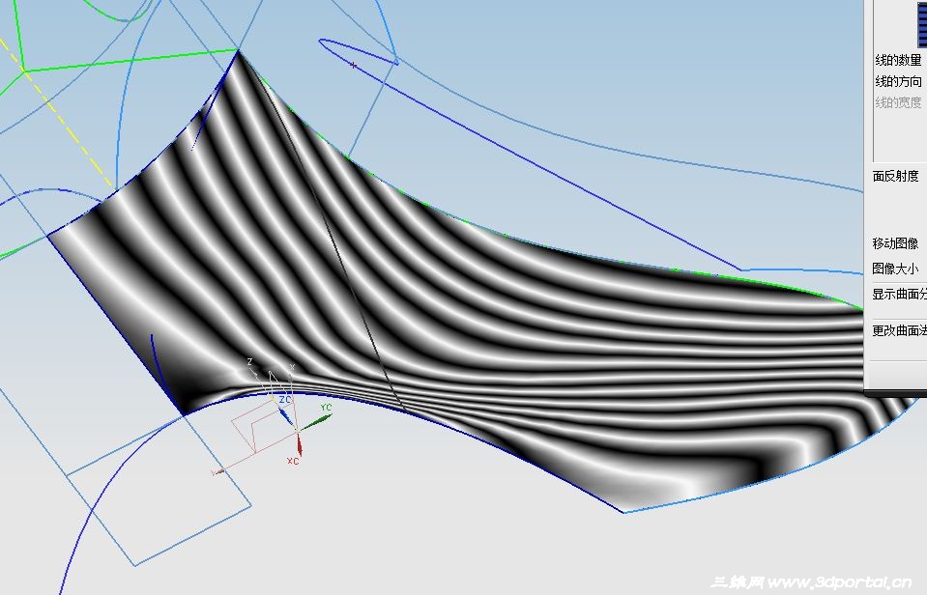Image resolution: width=927 pixels, height=595 pixels.
Task: Click the 图像大小 label
Action: (895, 269)
